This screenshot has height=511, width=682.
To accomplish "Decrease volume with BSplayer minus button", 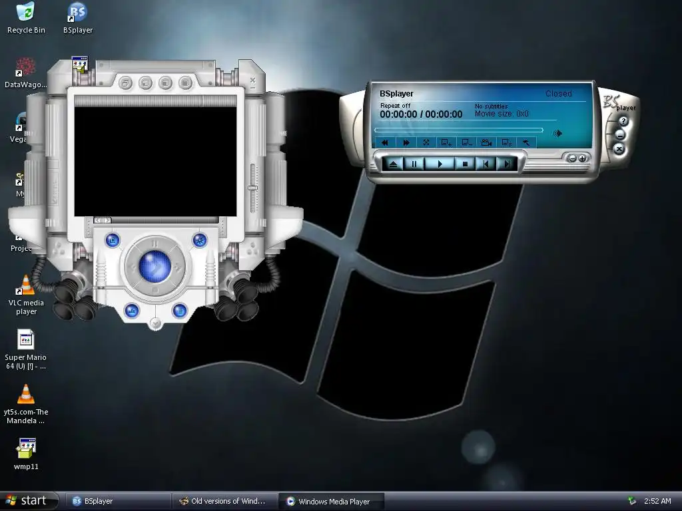I will coord(573,158).
